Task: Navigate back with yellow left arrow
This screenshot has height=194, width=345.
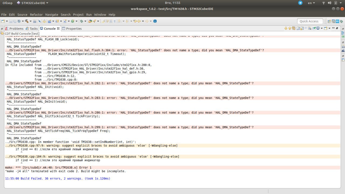Action: (x=139, y=21)
